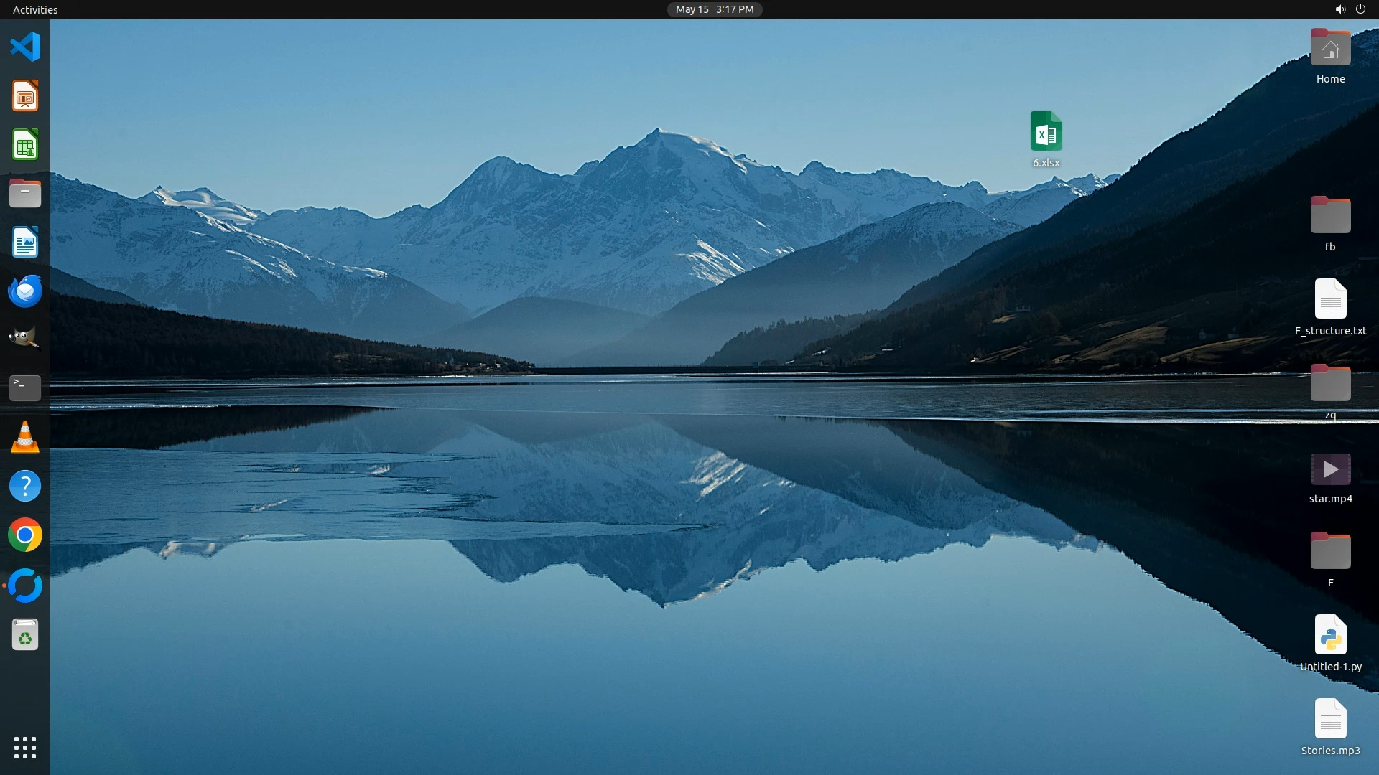Open Visual Studio Code from dock
This screenshot has width=1379, height=775.
(25, 47)
